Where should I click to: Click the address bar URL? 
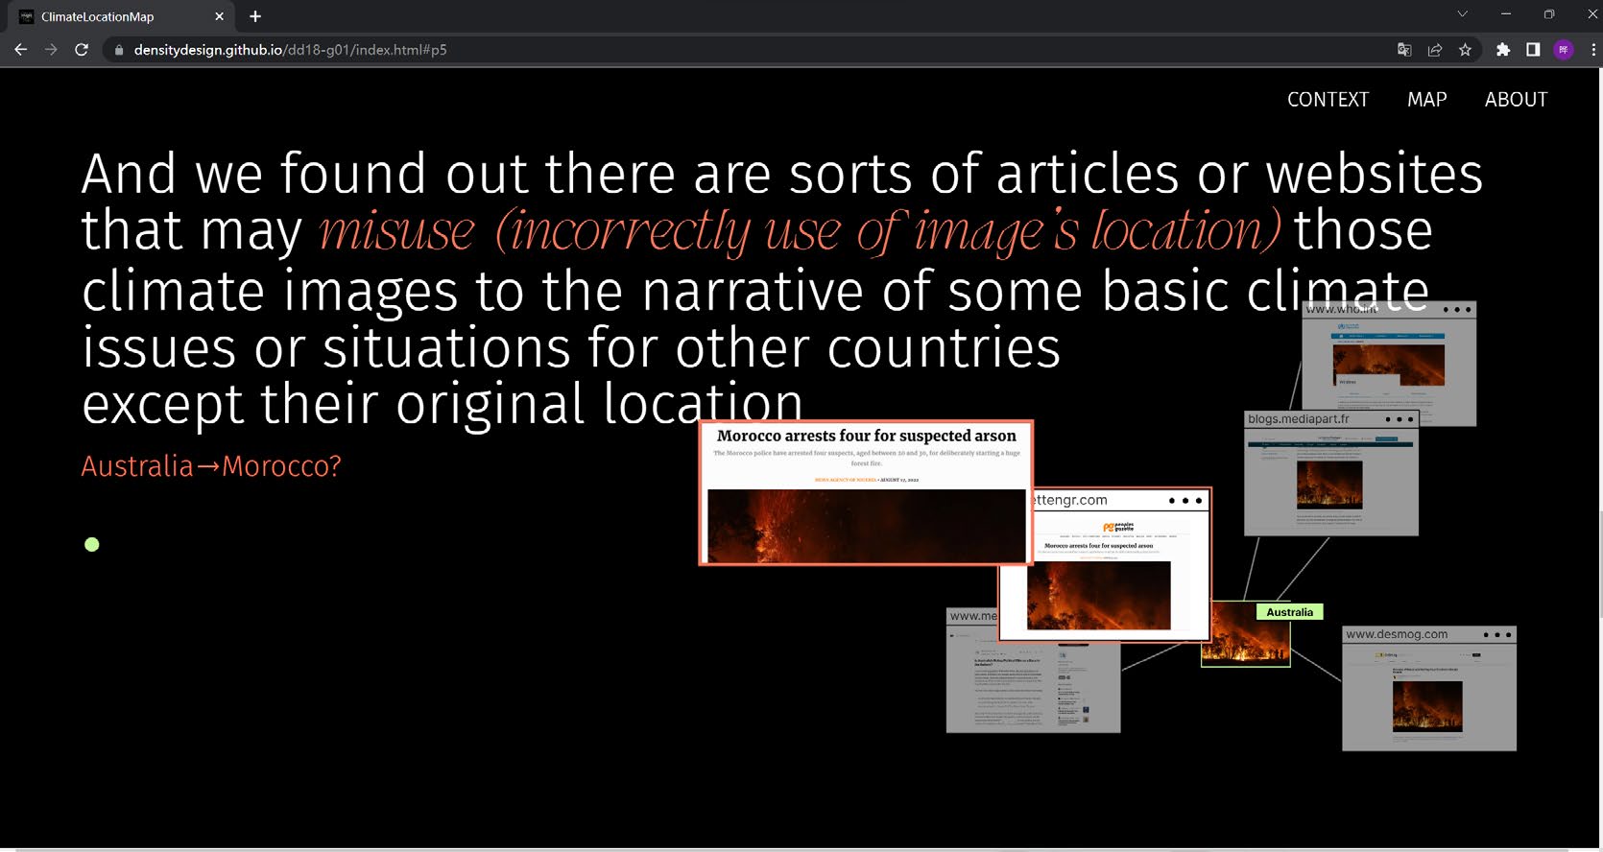290,50
